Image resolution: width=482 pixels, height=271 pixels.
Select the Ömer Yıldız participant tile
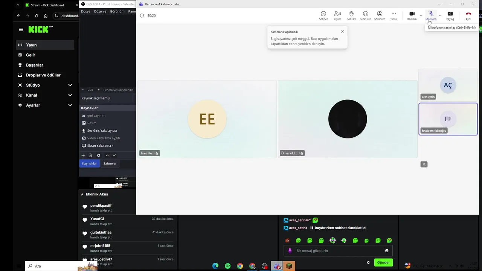coord(348,119)
